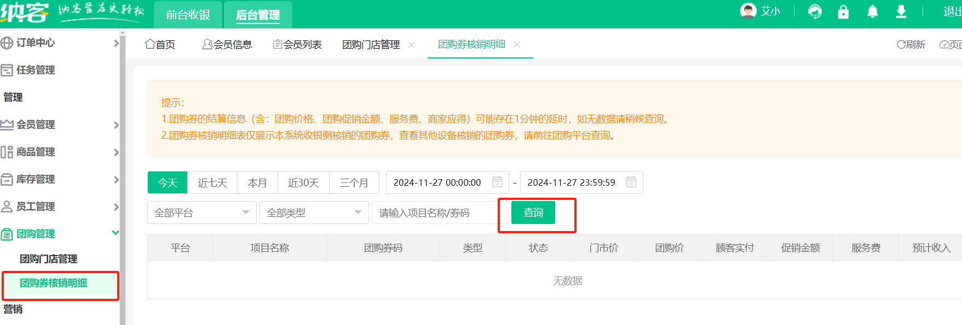
Task: Select the 本月 date range option
Action: 257,182
